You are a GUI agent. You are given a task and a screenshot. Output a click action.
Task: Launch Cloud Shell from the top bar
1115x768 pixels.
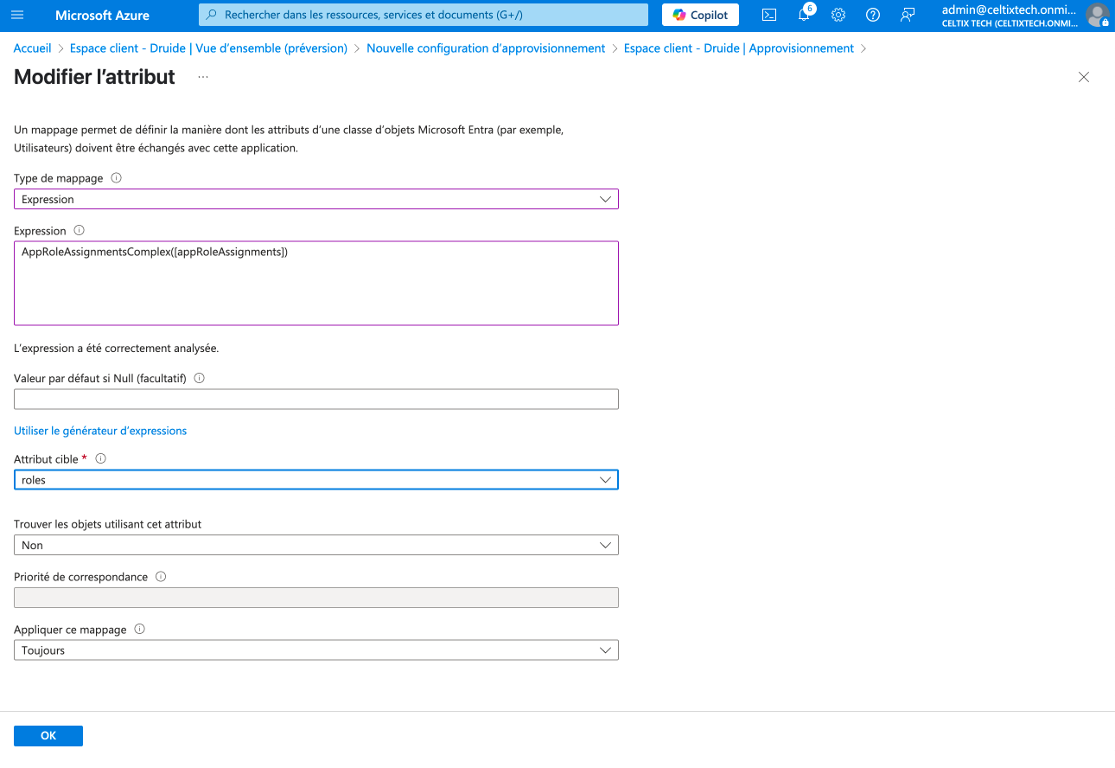(768, 15)
